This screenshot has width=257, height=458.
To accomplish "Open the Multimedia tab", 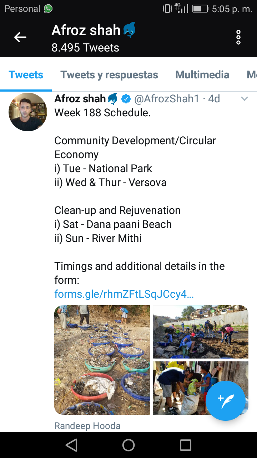I will [x=202, y=75].
